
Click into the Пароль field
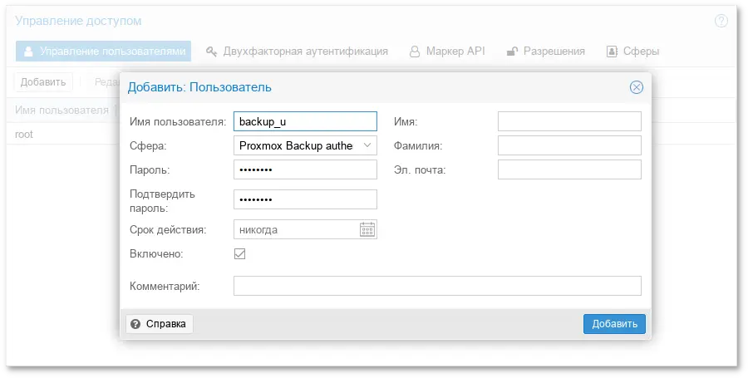(305, 169)
